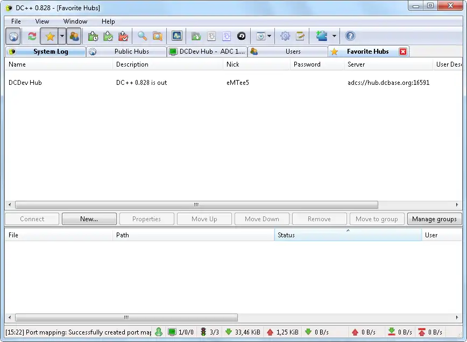Sort by the Password column header

point(317,64)
